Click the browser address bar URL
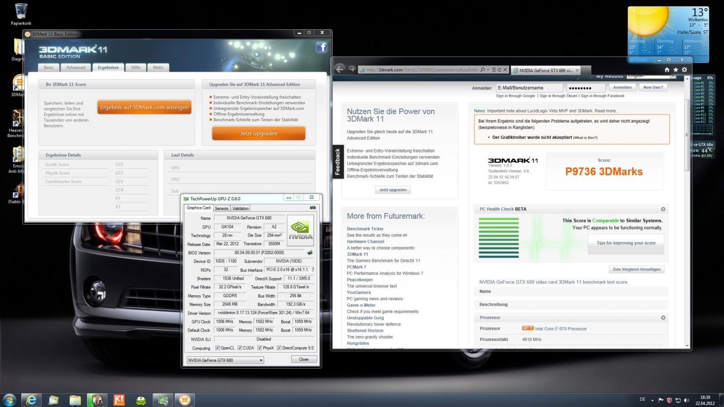The image size is (724, 407). tap(422, 70)
